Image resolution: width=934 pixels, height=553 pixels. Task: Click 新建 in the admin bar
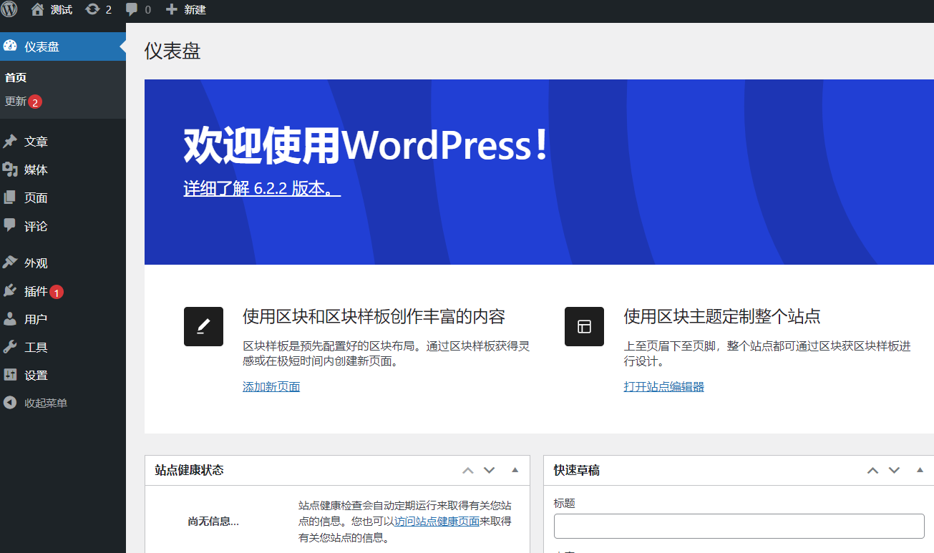coord(186,10)
